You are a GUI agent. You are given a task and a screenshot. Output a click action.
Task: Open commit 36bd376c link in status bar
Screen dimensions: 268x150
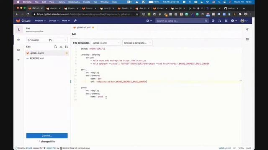click(51, 148)
